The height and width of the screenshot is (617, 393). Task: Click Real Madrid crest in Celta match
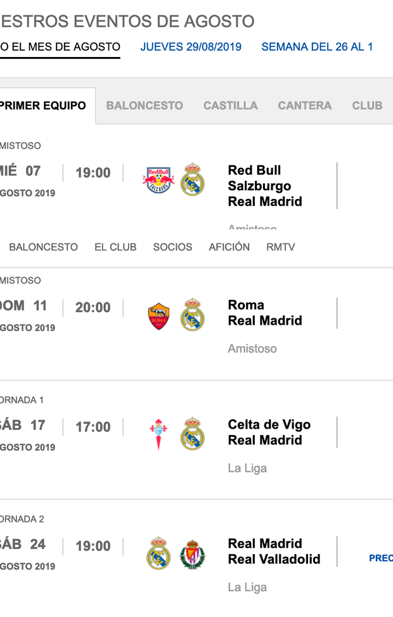(x=192, y=434)
